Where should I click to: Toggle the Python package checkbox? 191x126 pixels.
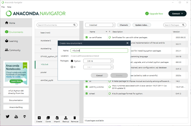click(72, 61)
